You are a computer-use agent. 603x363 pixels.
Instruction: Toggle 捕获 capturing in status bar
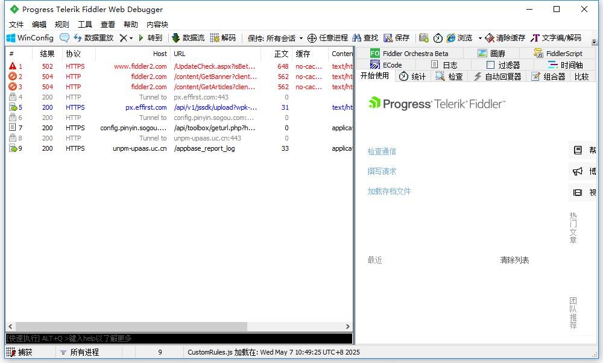click(20, 352)
